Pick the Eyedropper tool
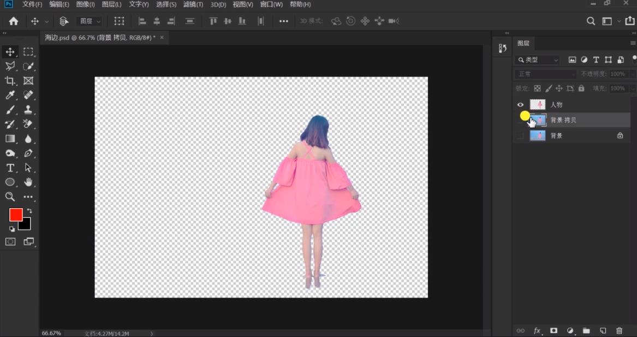Image resolution: width=637 pixels, height=337 pixels. tap(10, 95)
